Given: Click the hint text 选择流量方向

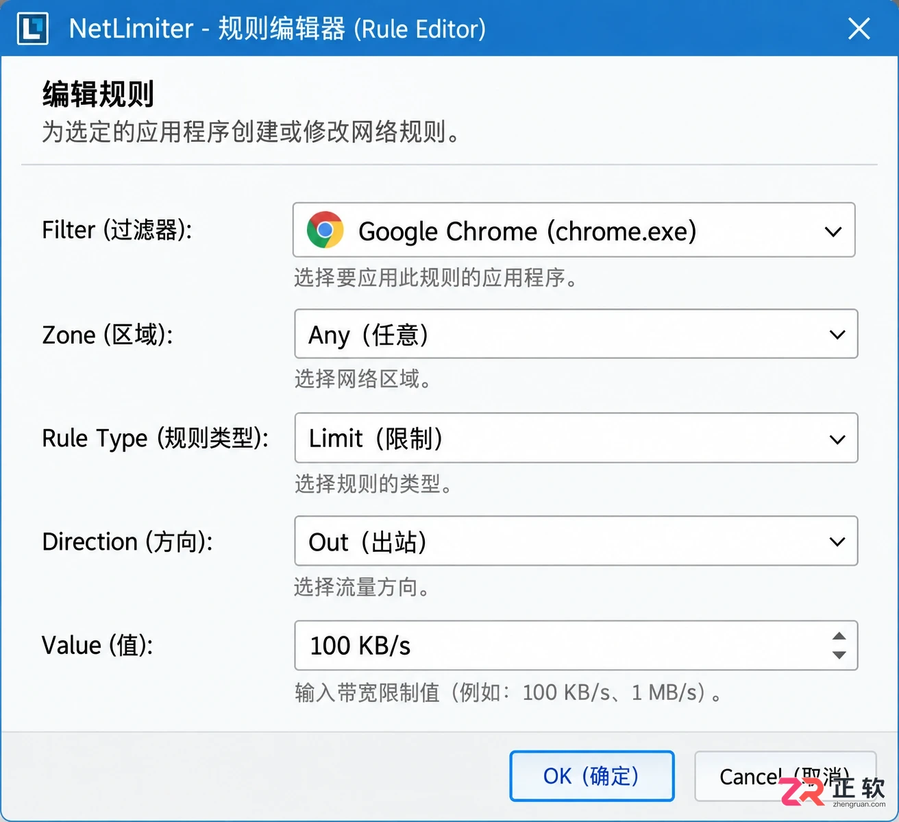Looking at the screenshot, I should (362, 587).
